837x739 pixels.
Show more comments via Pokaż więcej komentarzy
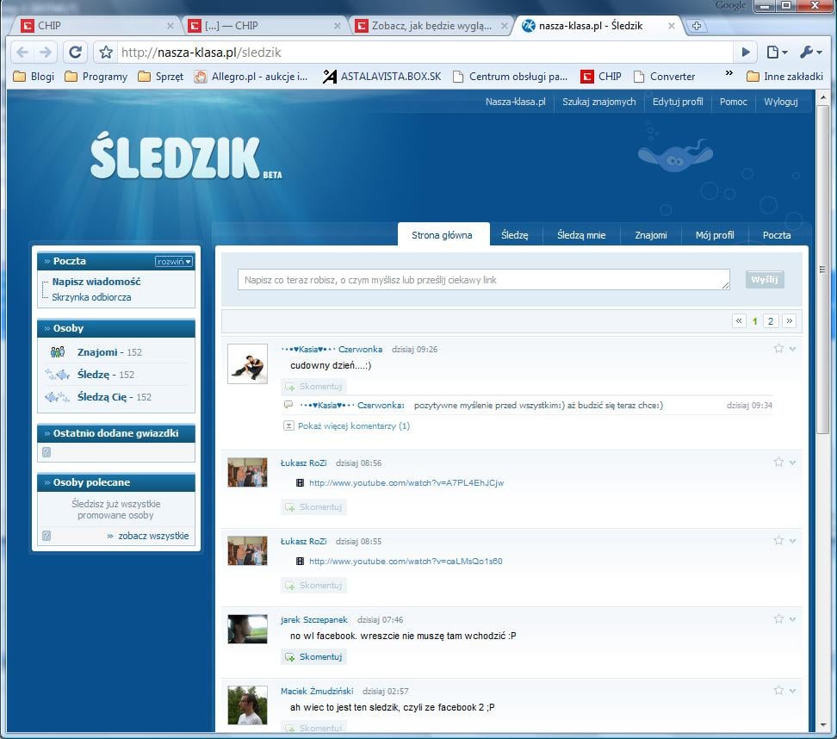[353, 425]
